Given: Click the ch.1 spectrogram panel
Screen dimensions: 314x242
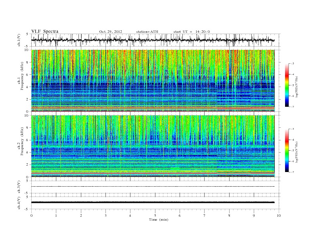Looking at the screenshot, I should (x=153, y=81).
